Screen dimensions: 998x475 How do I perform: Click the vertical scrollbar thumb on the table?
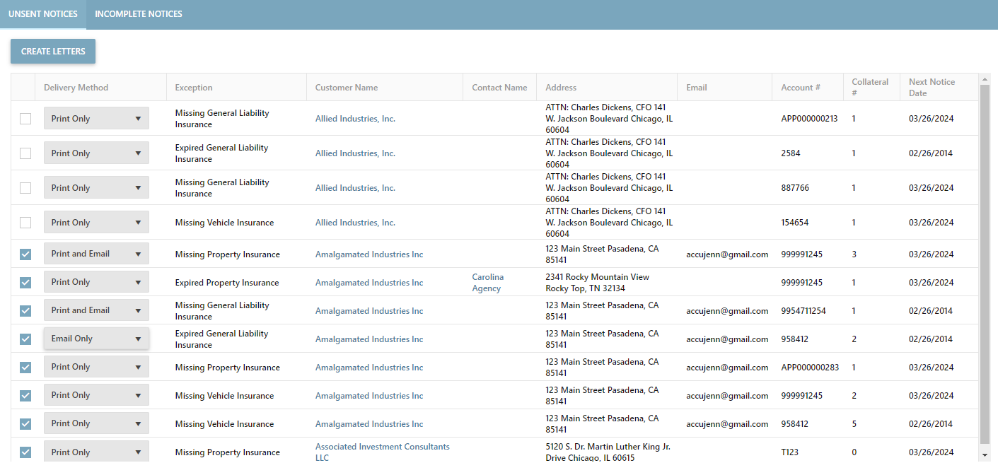point(985,262)
